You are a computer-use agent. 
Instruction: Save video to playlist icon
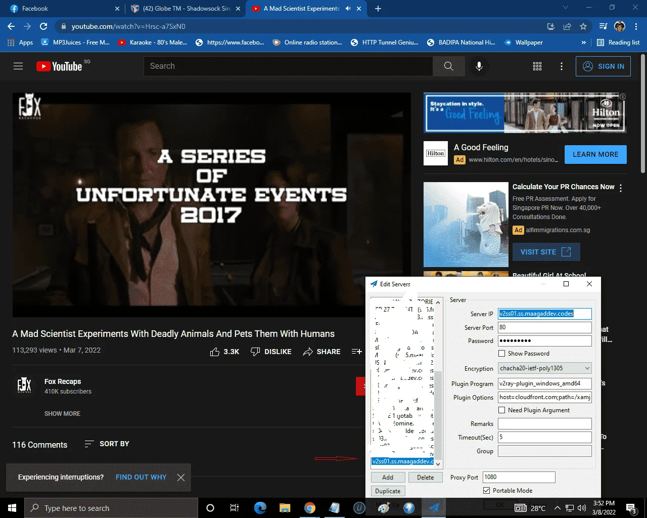356,352
